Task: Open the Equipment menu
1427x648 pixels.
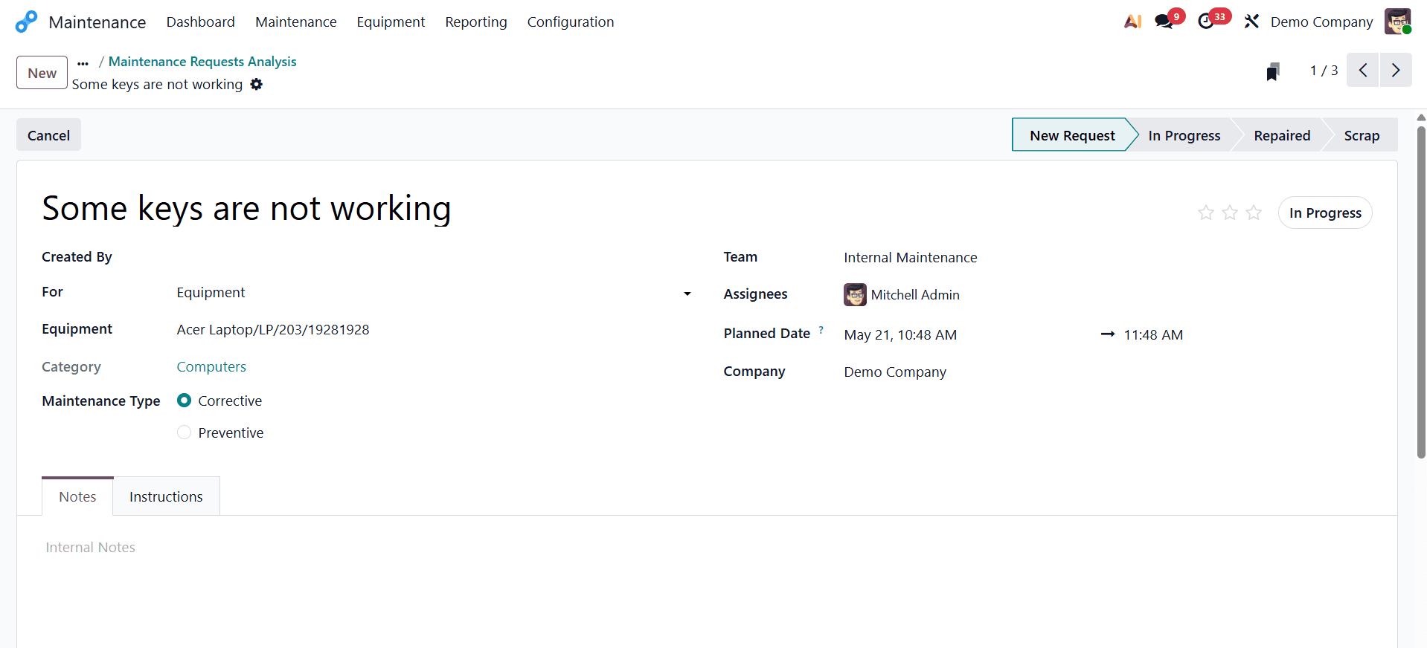Action: [x=391, y=22]
